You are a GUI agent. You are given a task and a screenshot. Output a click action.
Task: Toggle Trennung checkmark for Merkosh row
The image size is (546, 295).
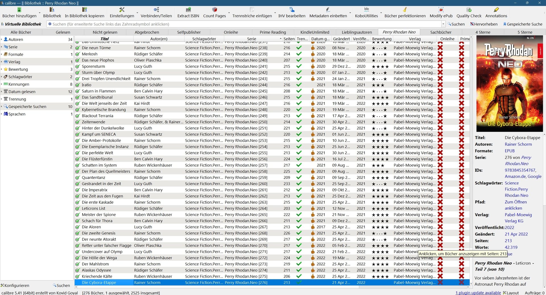(x=299, y=54)
